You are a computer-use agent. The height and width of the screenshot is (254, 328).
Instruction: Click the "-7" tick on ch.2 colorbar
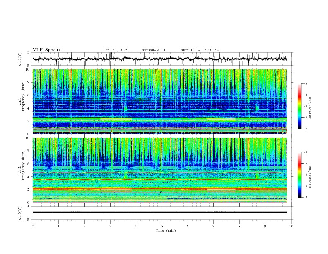tap(306, 198)
